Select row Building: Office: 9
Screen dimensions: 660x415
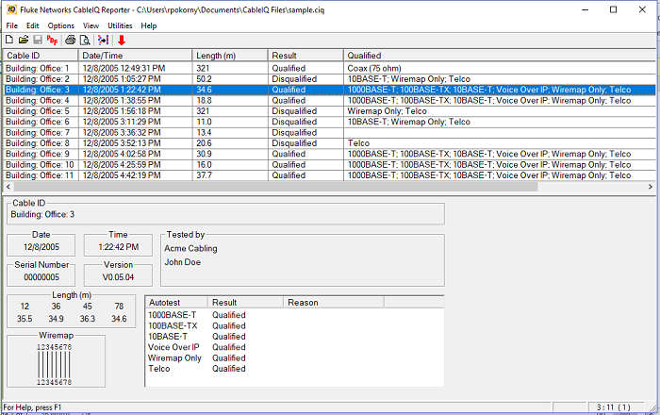point(330,154)
